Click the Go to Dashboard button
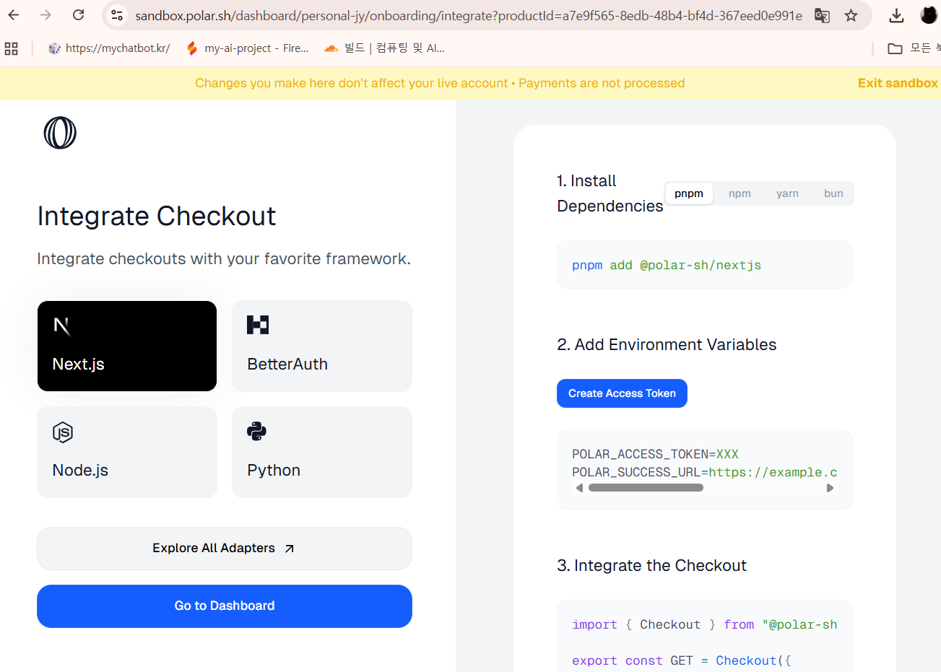The width and height of the screenshot is (941, 672). click(x=225, y=606)
